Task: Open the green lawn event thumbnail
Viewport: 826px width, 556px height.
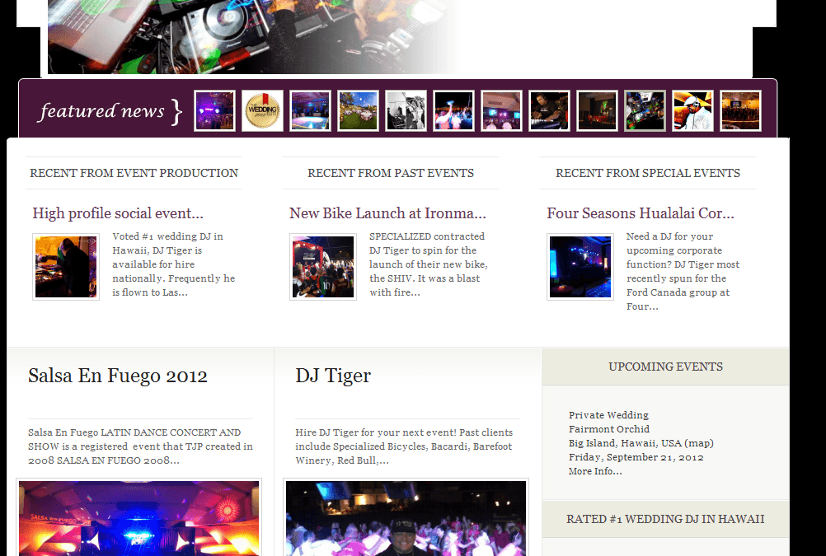Action: point(358,111)
